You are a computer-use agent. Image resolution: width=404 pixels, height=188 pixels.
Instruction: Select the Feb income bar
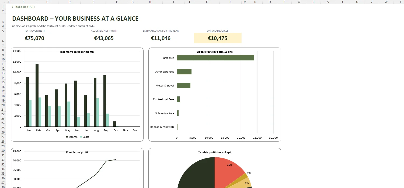[37, 95]
